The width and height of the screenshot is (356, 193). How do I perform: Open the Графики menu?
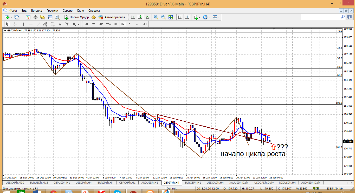(52, 11)
